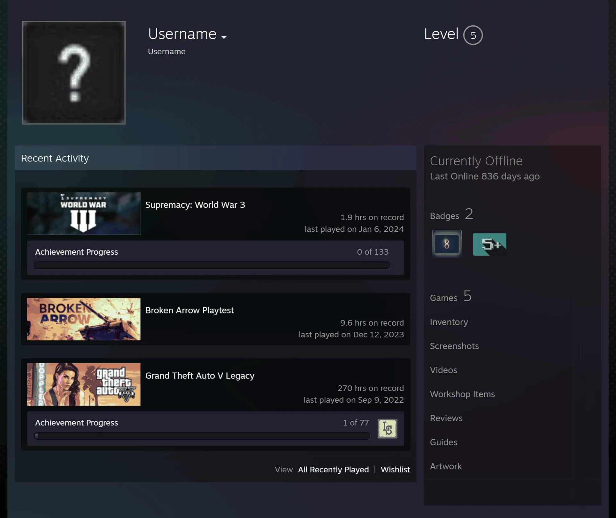The image size is (616, 518).
Task: Open the Artwork link
Action: tap(446, 467)
